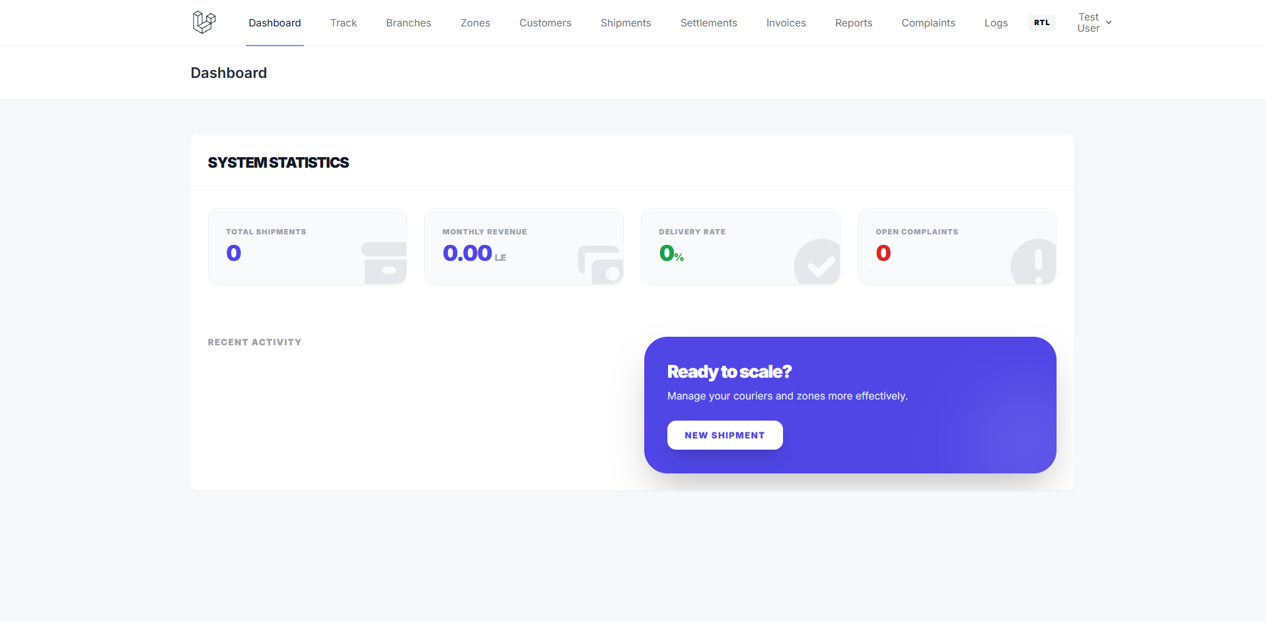Image resolution: width=1266 pixels, height=622 pixels.
Task: Go to the Complaints page
Action: coord(928,23)
